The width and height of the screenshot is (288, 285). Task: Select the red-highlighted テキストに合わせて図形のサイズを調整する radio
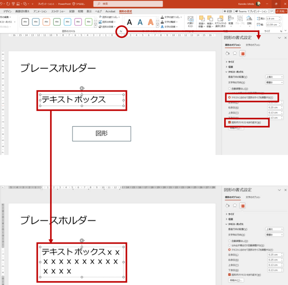(229, 98)
